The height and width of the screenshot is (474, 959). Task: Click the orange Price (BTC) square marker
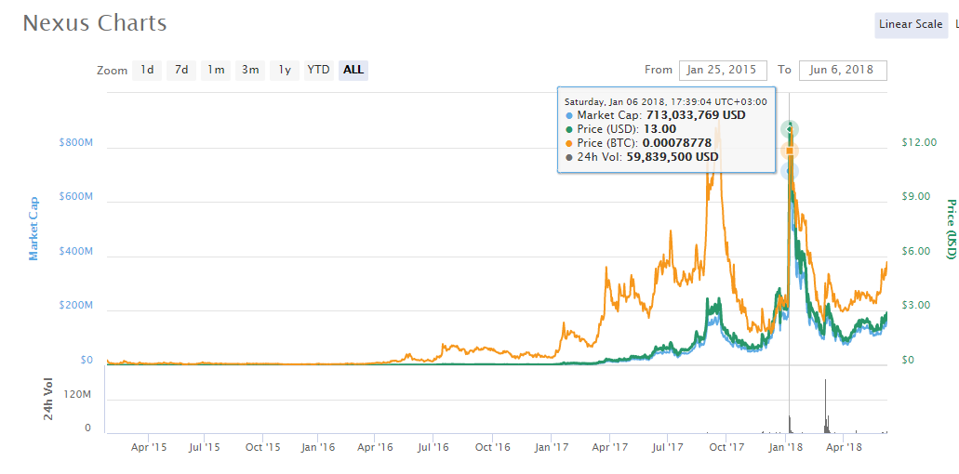790,151
